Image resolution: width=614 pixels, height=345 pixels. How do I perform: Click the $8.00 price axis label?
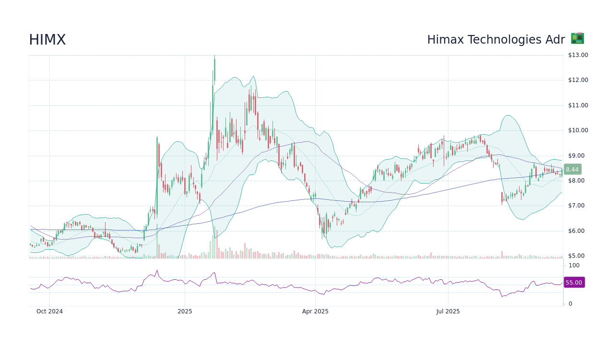pyautogui.click(x=577, y=181)
